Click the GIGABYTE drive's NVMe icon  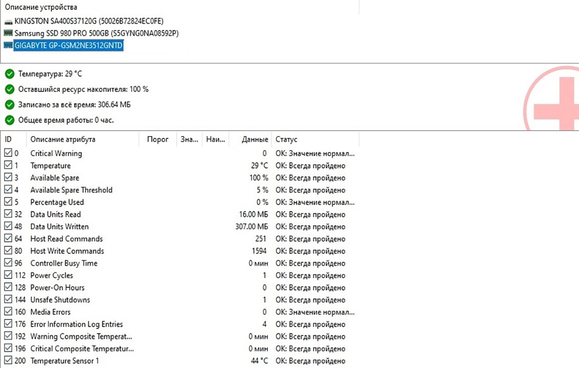[8, 45]
